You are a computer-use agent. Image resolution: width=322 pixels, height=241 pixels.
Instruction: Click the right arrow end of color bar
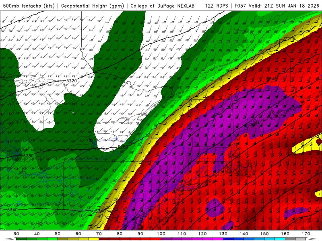pos(311,239)
